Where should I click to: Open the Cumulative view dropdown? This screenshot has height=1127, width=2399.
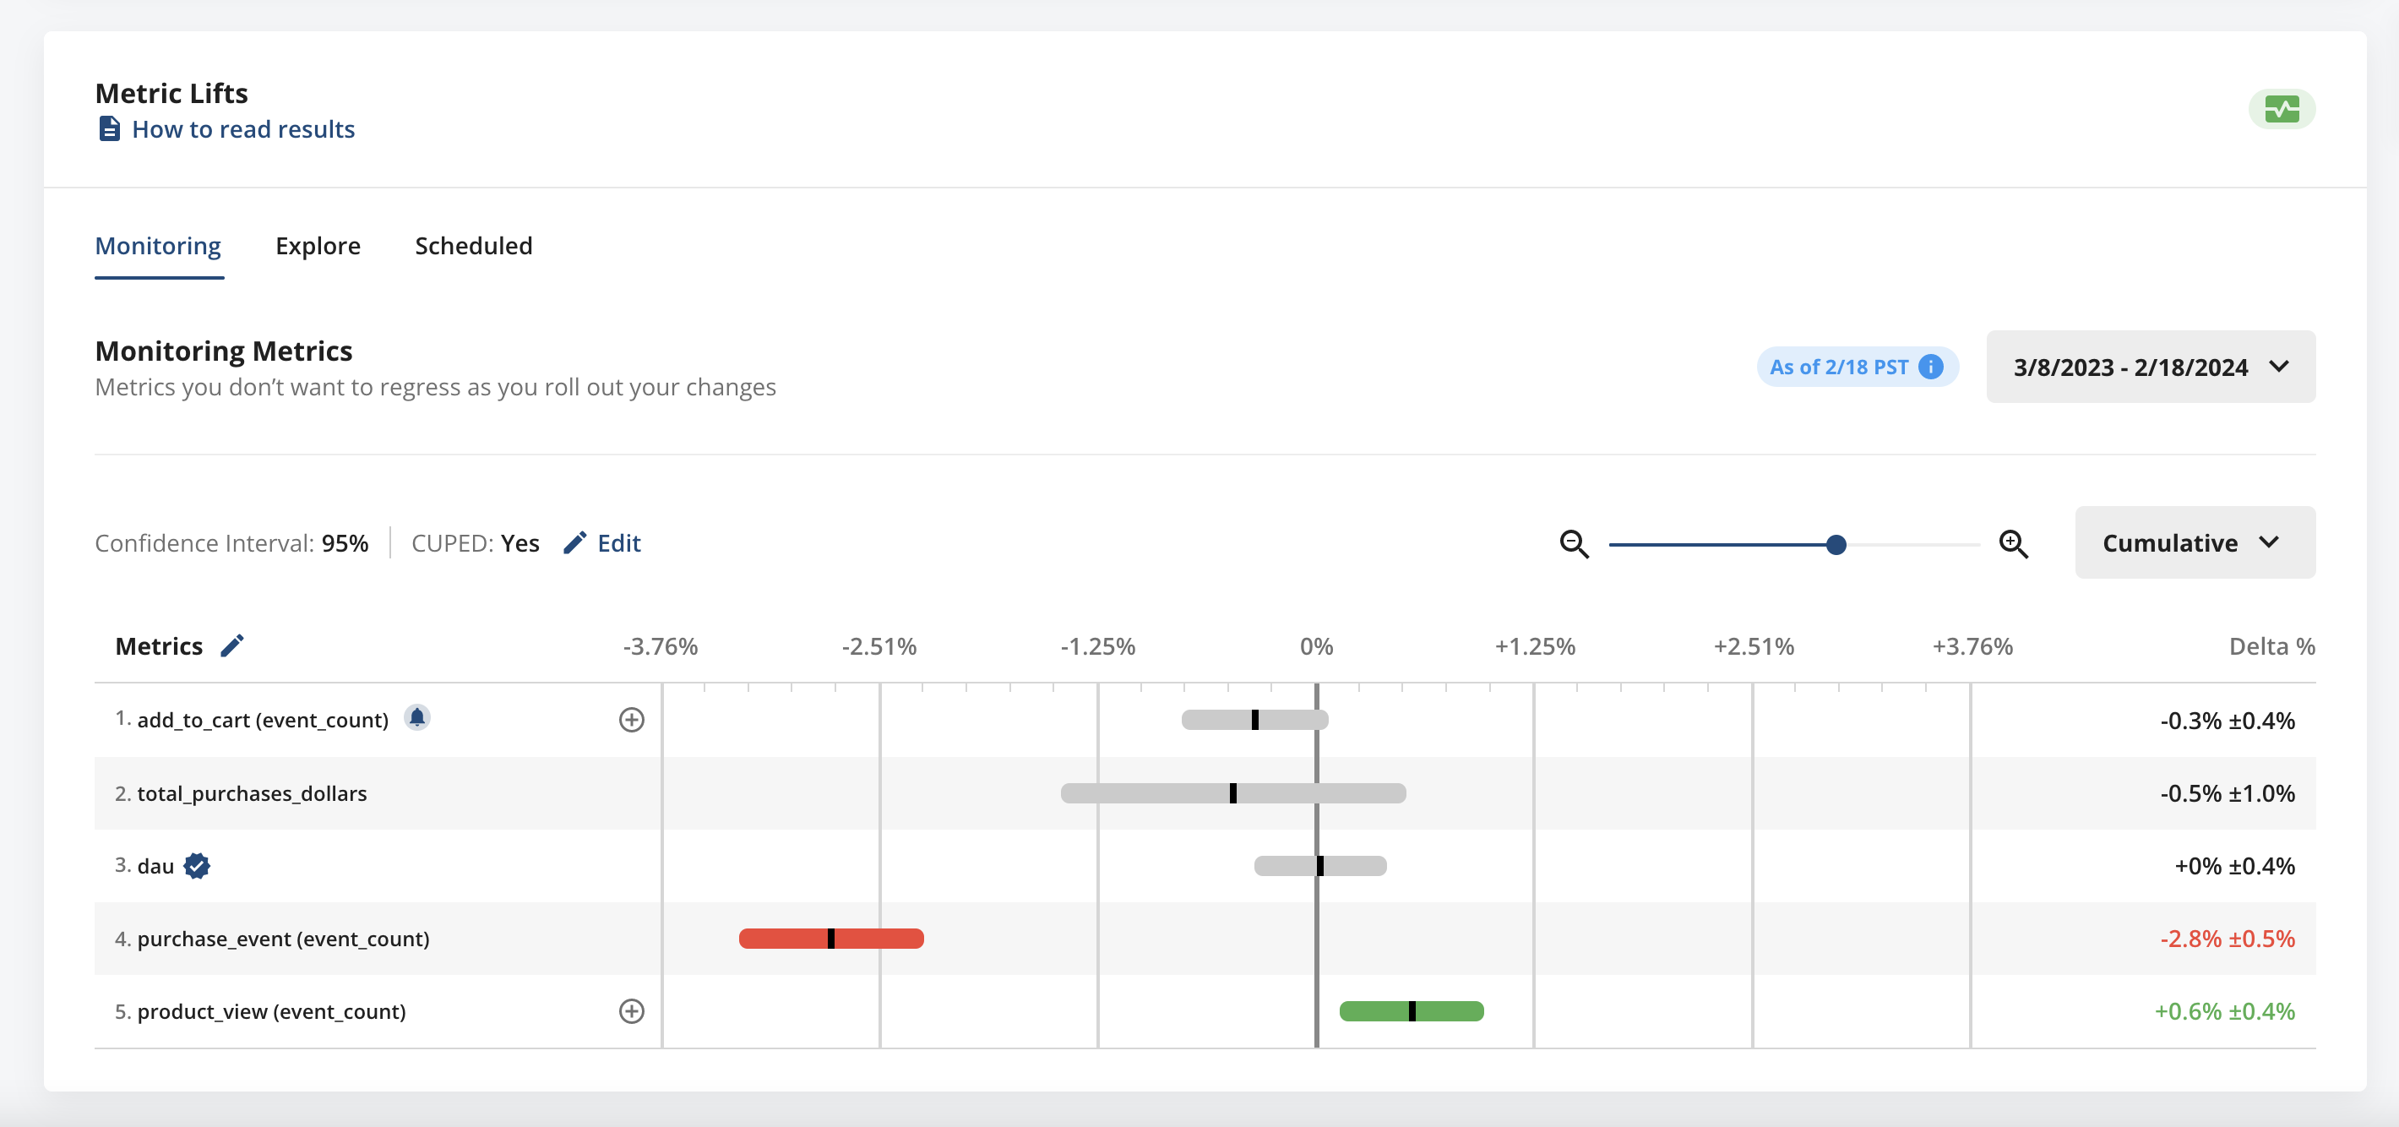pyautogui.click(x=2194, y=542)
